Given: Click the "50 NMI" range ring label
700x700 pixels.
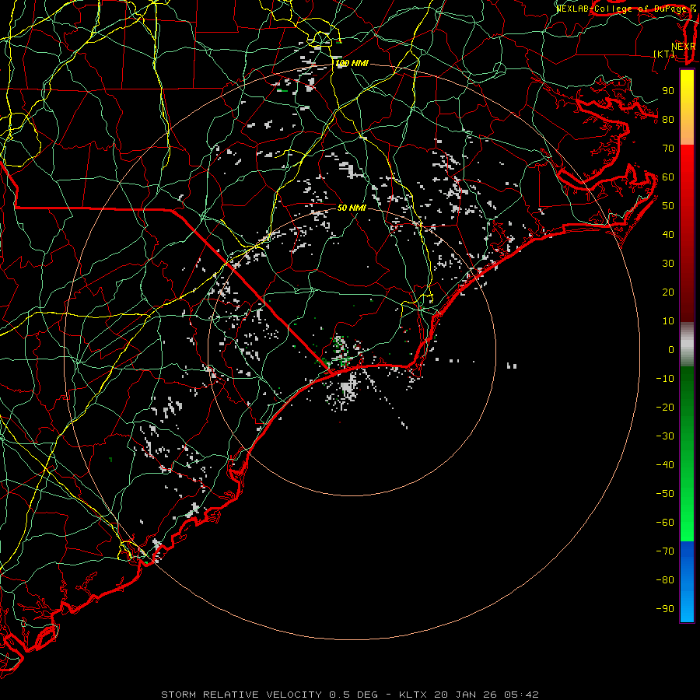Looking at the screenshot, I should [352, 208].
